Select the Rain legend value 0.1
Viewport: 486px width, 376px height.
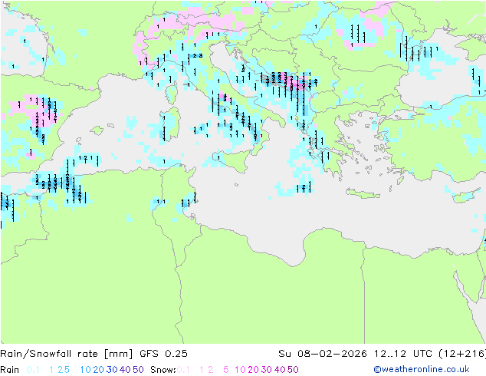pos(33,370)
